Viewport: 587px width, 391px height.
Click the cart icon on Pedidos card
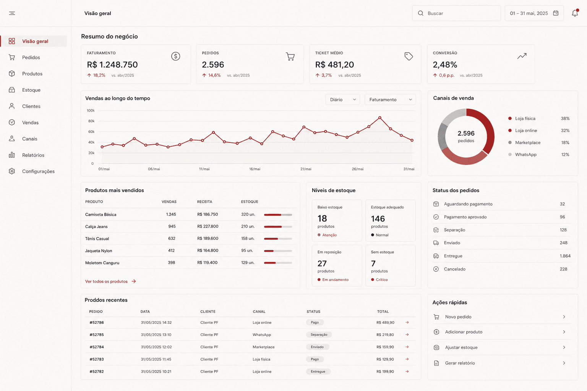pos(290,57)
